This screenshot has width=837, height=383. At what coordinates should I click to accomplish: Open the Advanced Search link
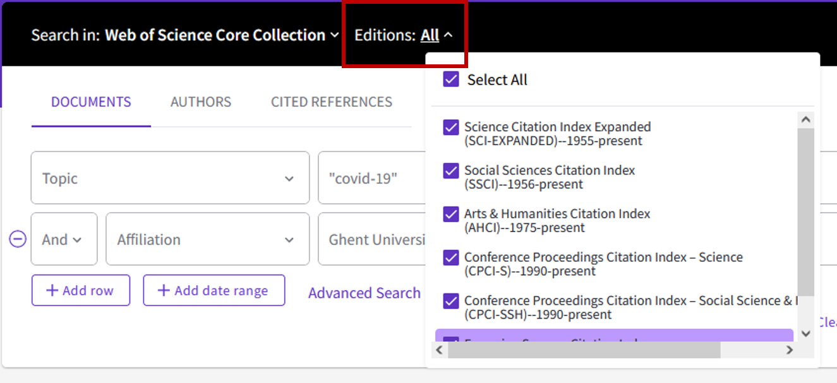[364, 293]
